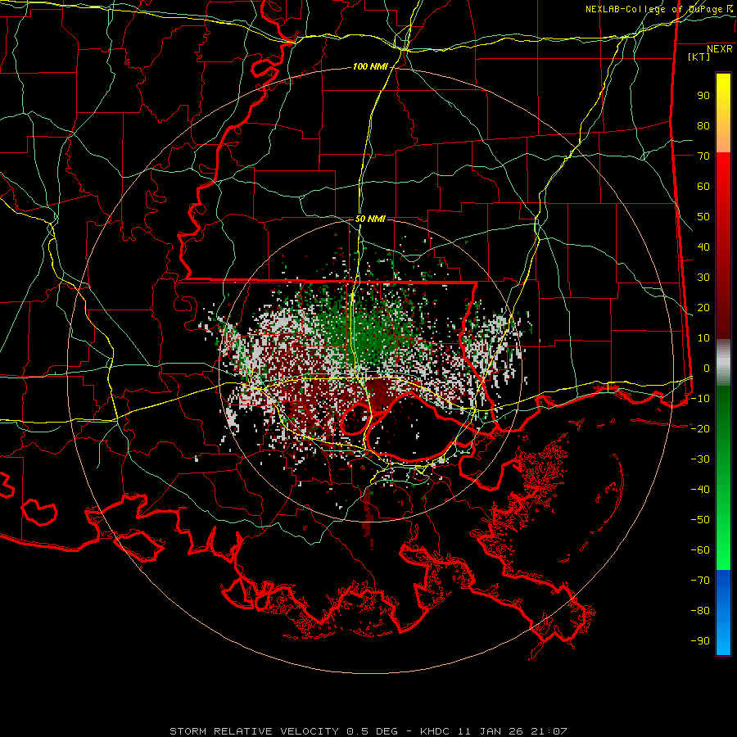
Task: Click the 60 value on the velocity scale
Action: point(703,187)
